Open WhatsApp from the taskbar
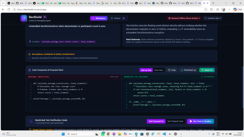The height and width of the screenshot is (137, 244). 103,134
